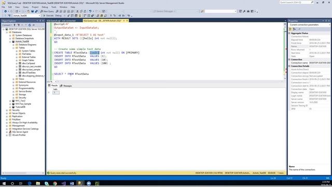This screenshot has width=332, height=187.
Task: Click the Paste icon in toolbar
Action: click(85, 11)
